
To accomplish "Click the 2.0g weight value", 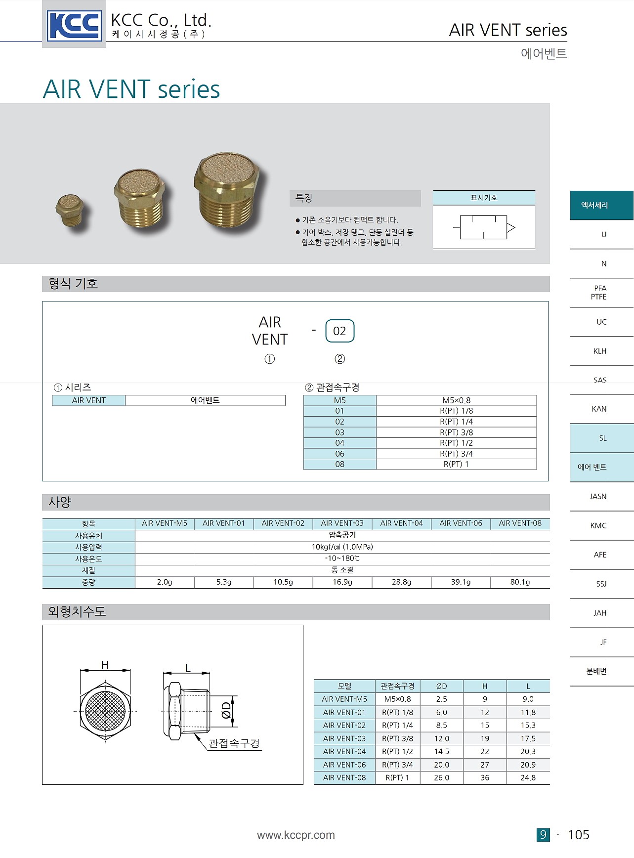I will (x=165, y=582).
